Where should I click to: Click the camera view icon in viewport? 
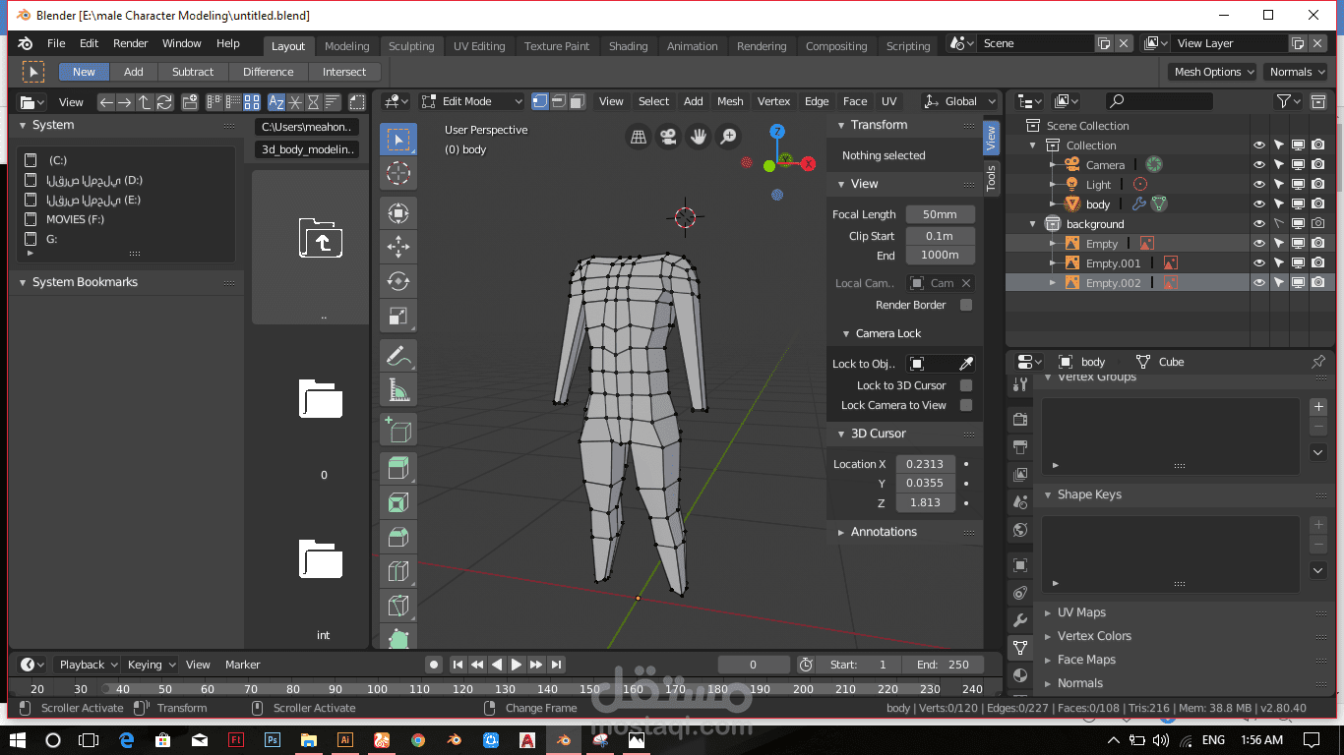[x=668, y=137]
